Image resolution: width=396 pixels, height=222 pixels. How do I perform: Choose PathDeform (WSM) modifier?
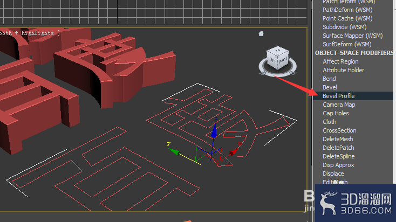tap(347, 10)
